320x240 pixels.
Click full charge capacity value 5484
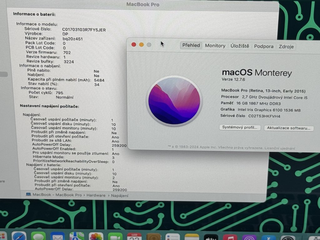tap(99, 80)
